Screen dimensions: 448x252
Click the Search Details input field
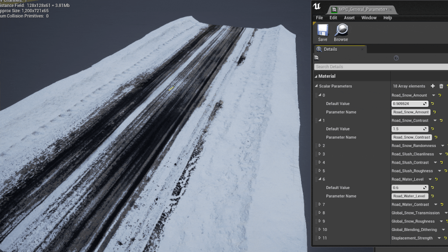(x=381, y=66)
